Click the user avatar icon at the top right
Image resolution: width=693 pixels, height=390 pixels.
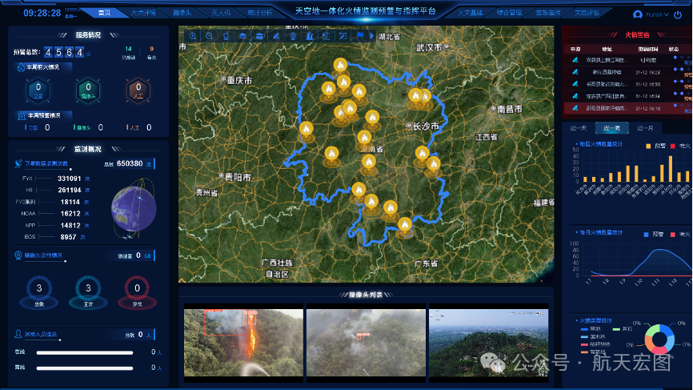pyautogui.click(x=638, y=14)
